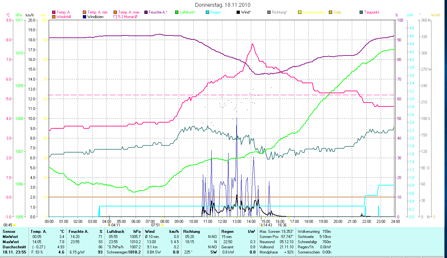Click the MaxWert row label
The image size is (447, 258).
[x=11, y=241]
